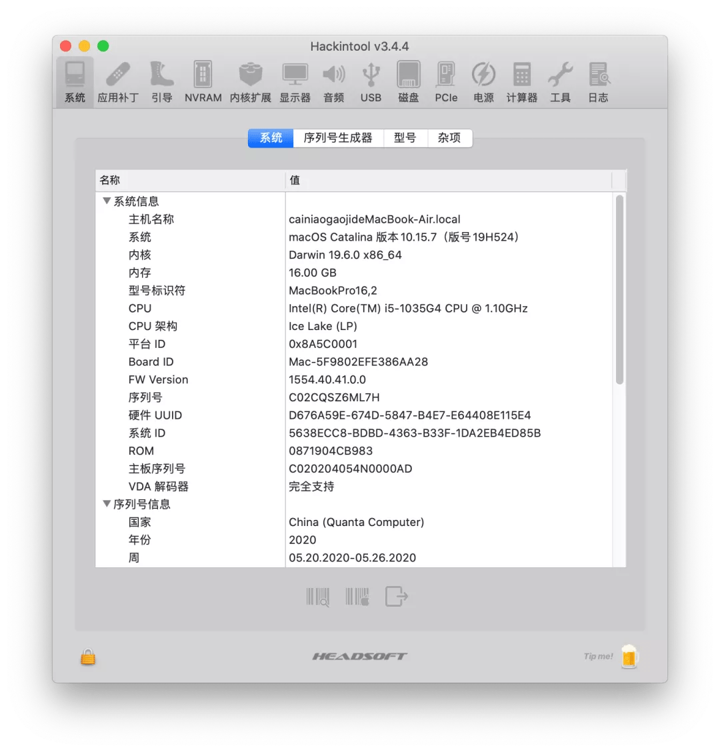The image size is (720, 752).
Task: Open the 显示器 display section
Action: coord(295,82)
